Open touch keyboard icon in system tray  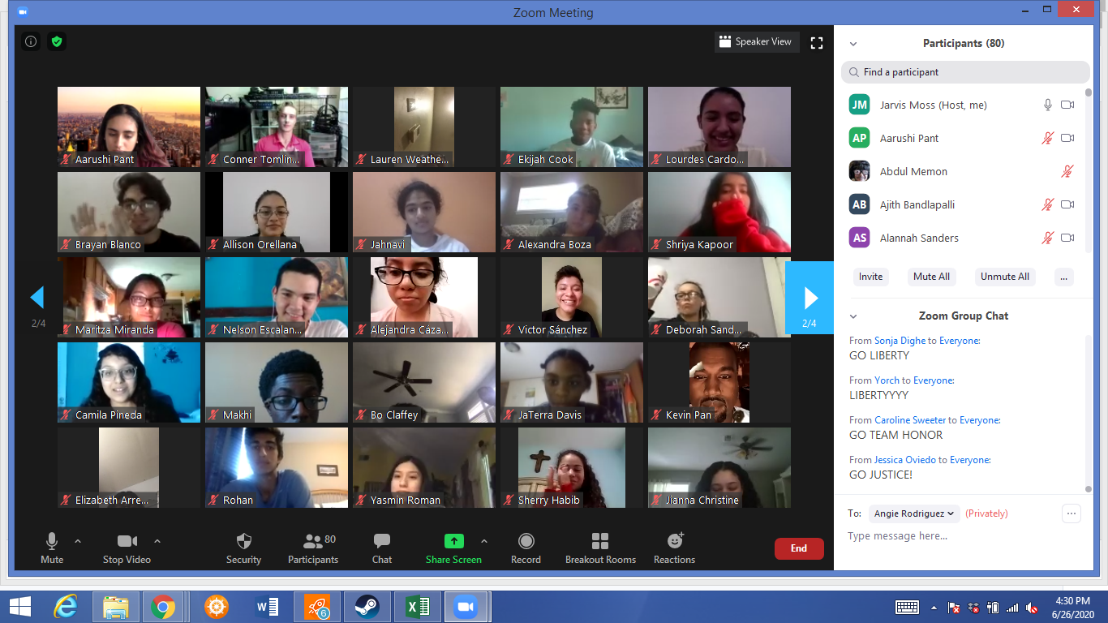point(907,607)
